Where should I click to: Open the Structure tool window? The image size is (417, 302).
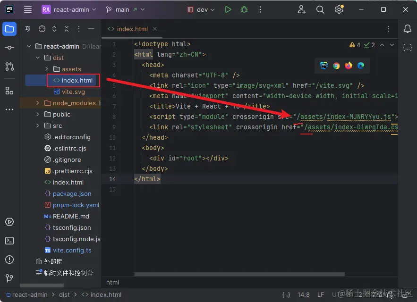(9, 91)
